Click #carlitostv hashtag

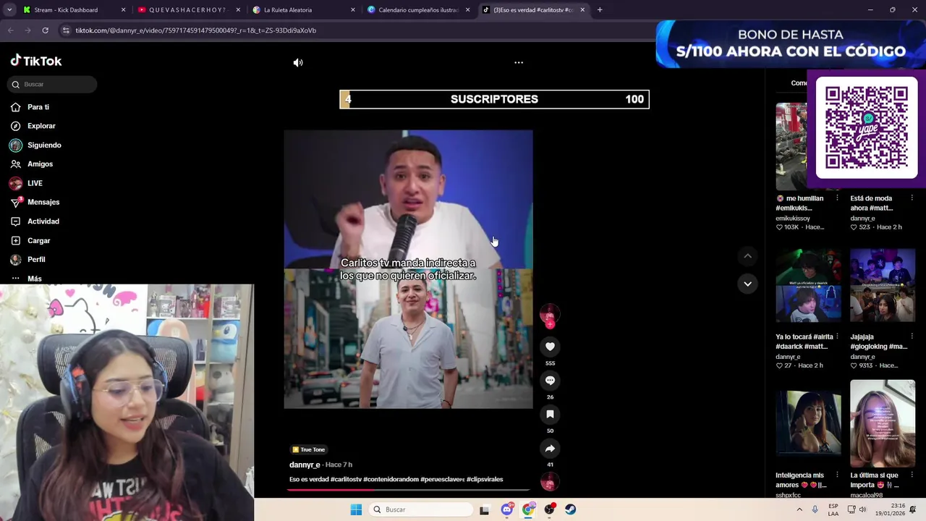(x=346, y=479)
